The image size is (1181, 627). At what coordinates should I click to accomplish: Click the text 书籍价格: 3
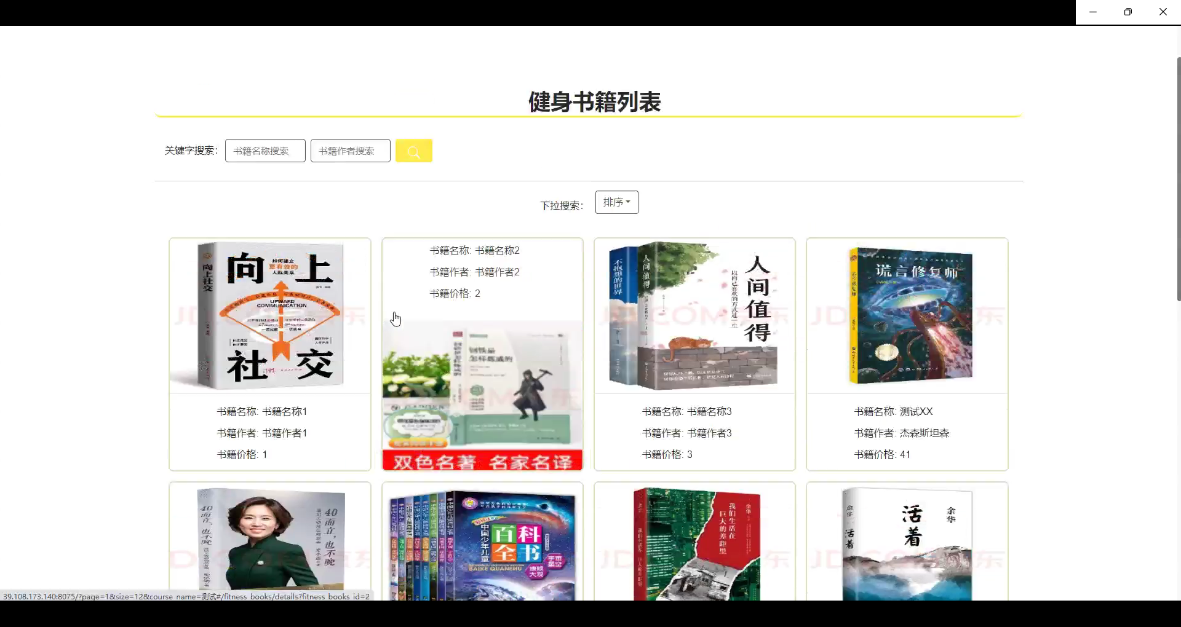[667, 454]
